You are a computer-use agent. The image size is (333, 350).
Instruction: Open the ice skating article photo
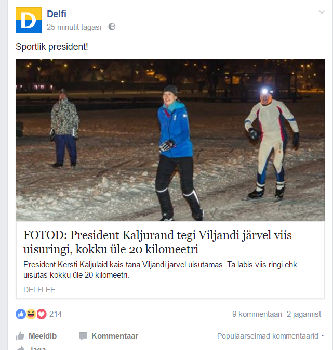click(x=170, y=141)
